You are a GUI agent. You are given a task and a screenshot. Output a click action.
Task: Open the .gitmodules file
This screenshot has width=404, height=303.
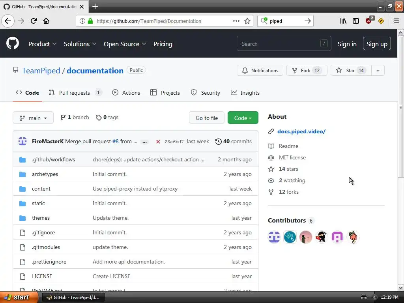[46, 247]
